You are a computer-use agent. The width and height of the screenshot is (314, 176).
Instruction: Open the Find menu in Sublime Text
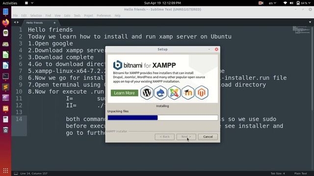[48, 16]
